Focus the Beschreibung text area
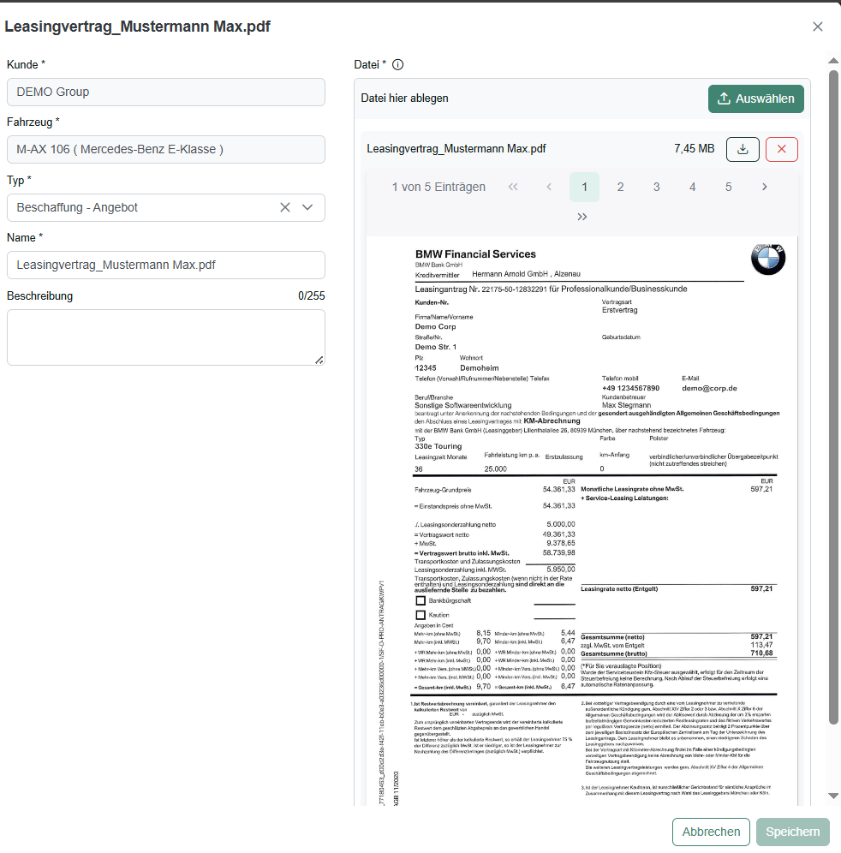This screenshot has height=853, width=841. tap(166, 337)
